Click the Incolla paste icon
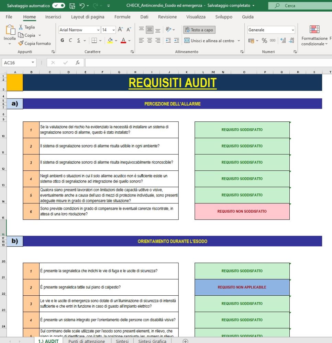The image size is (332, 343). pos(10,30)
